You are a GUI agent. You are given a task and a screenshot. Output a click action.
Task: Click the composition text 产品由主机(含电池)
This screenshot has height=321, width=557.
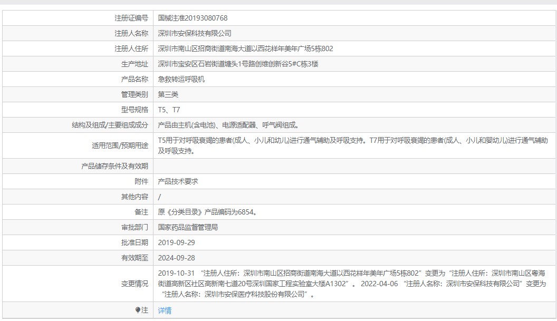click(x=187, y=125)
